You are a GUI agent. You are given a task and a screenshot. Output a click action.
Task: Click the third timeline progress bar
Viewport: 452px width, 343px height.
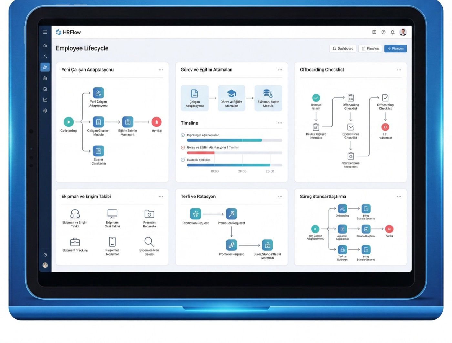click(x=234, y=165)
